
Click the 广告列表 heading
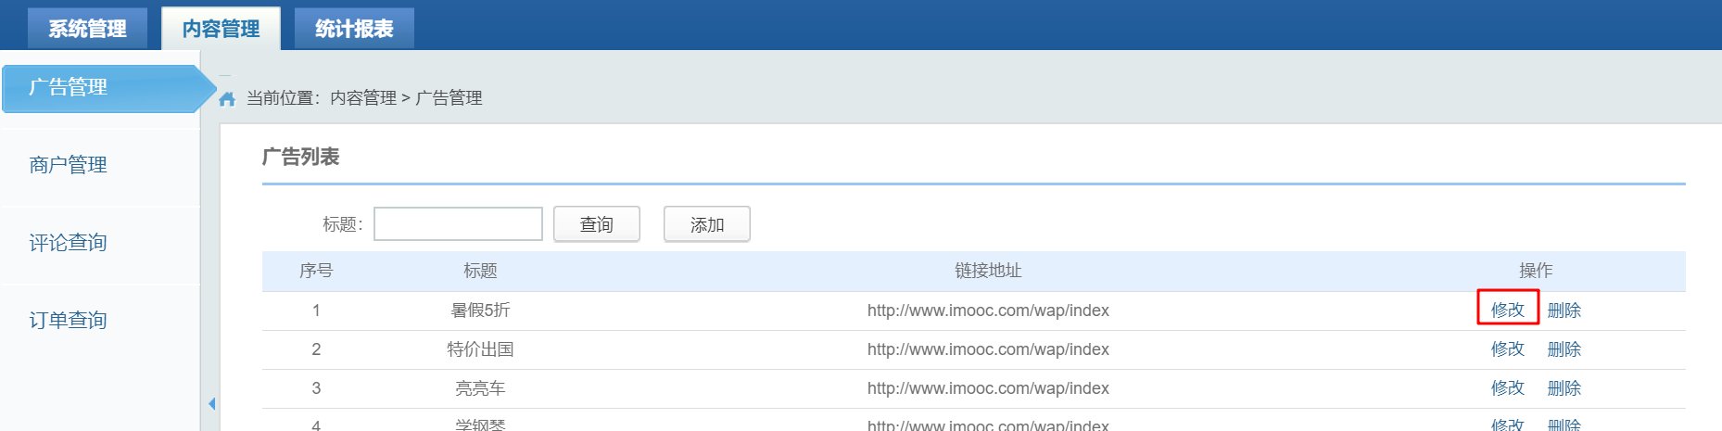tap(300, 157)
